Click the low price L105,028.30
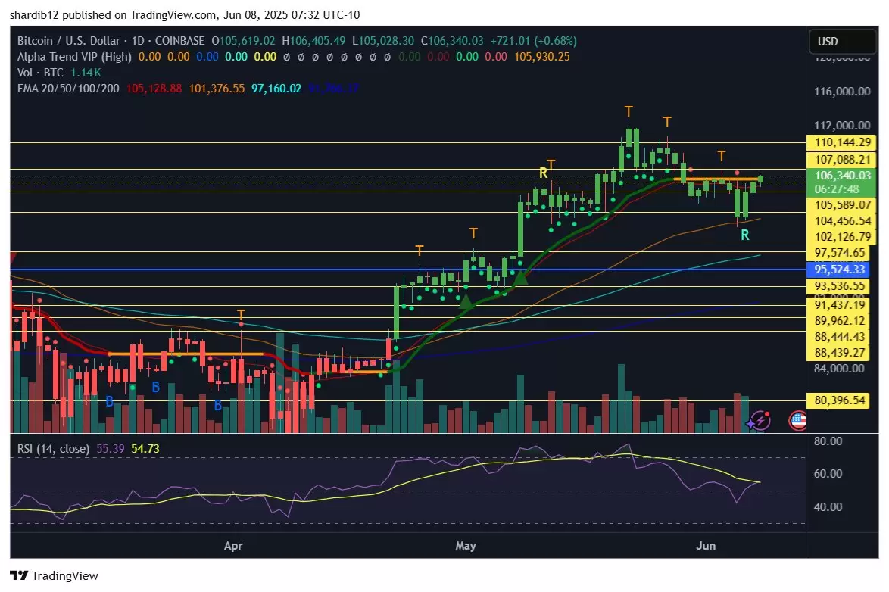 tap(383, 41)
